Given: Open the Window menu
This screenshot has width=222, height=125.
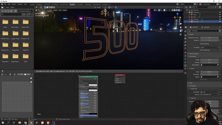Looking at the screenshot, I should tap(20, 4).
